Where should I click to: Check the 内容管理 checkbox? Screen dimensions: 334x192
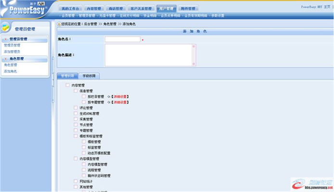click(x=67, y=85)
